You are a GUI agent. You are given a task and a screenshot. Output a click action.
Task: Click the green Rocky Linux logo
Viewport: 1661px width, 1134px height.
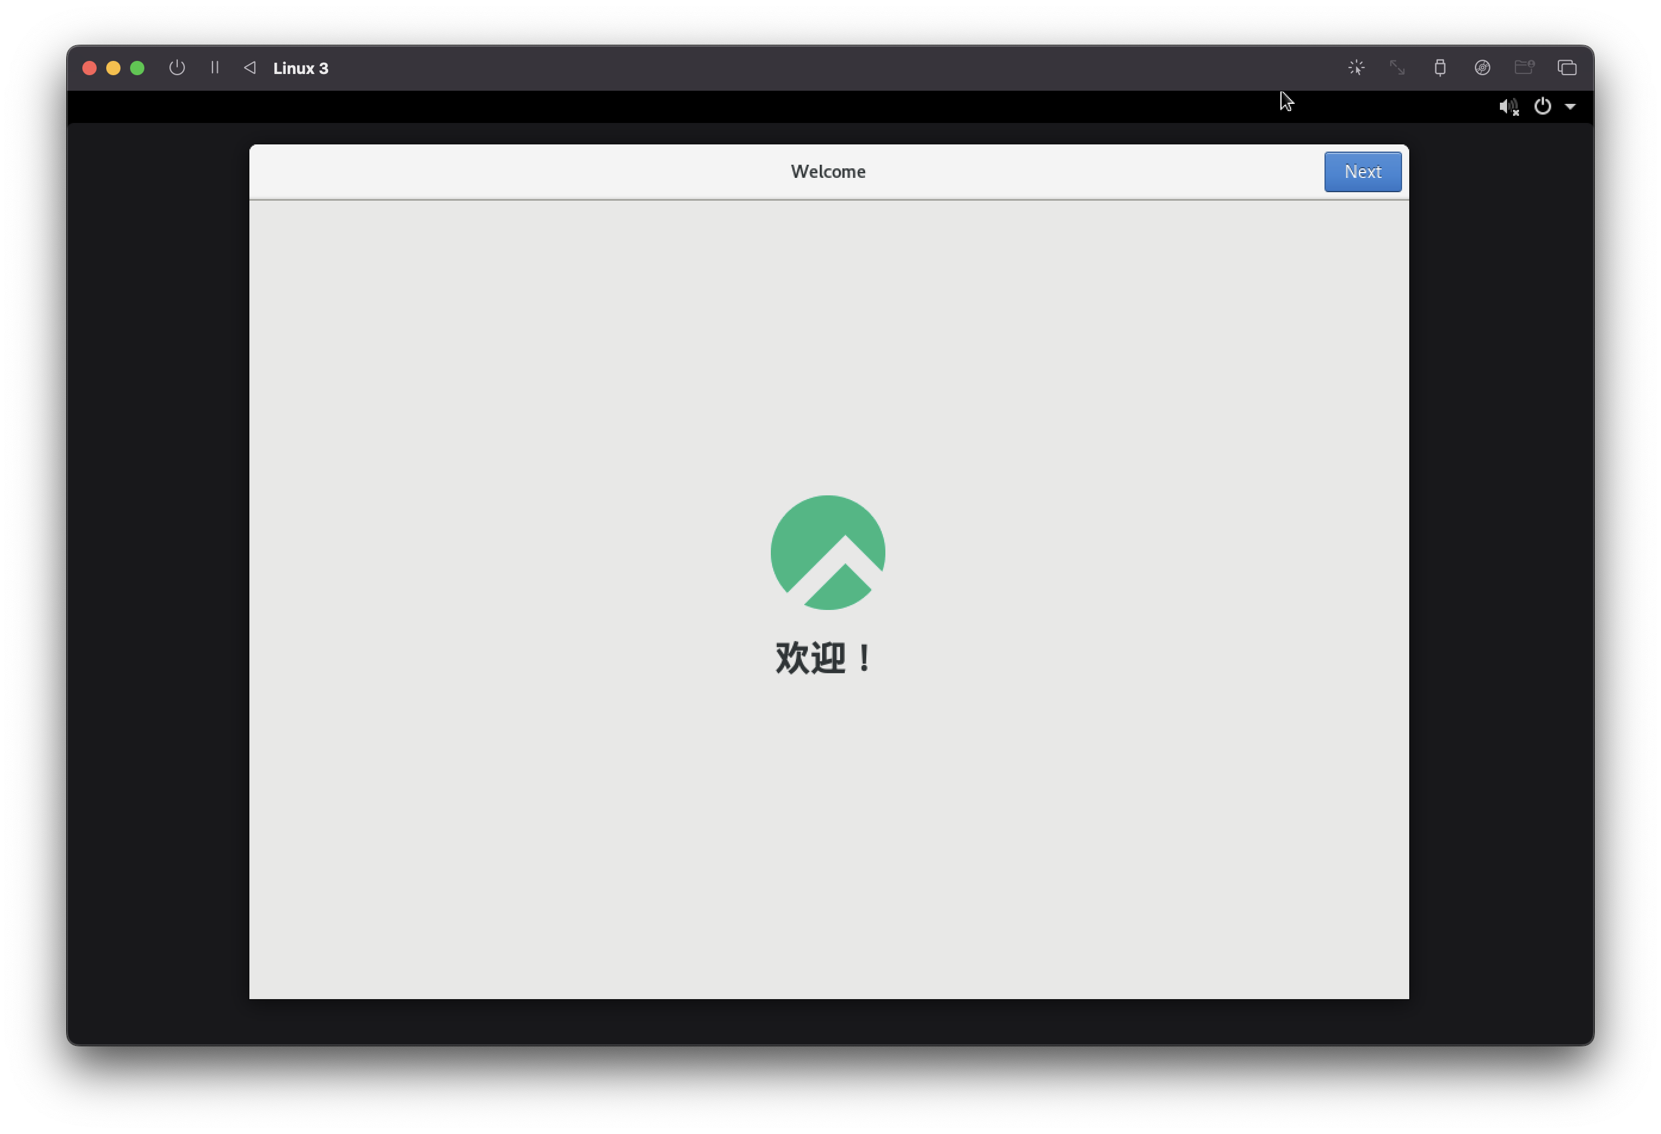pyautogui.click(x=828, y=553)
